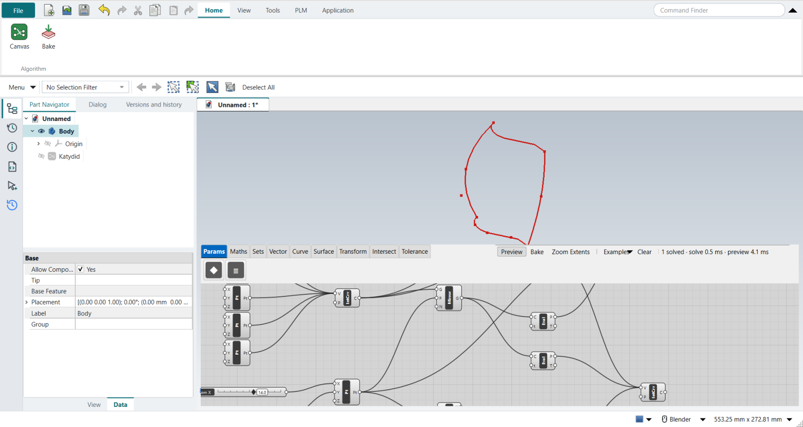Show Katydid using its hidden-eye icon

[x=42, y=156]
